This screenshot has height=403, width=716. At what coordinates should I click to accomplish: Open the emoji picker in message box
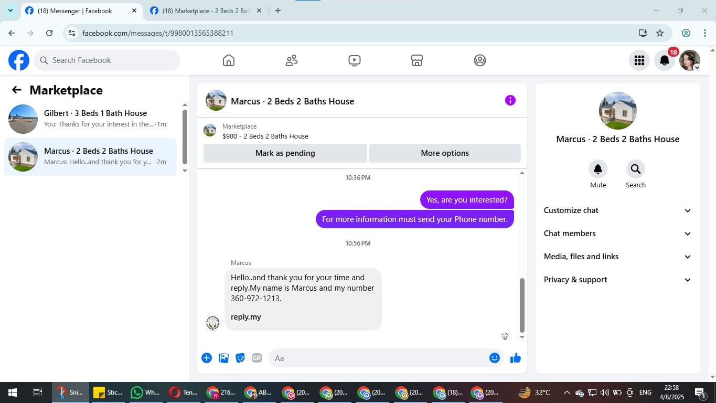[x=495, y=358]
